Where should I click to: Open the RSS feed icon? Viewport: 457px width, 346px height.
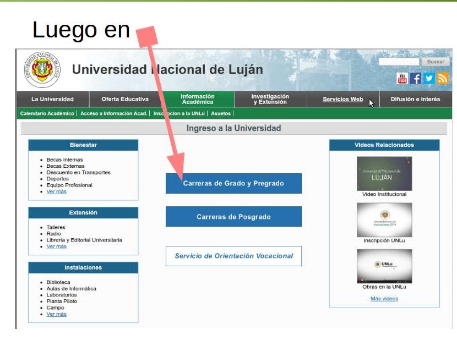[x=443, y=78]
